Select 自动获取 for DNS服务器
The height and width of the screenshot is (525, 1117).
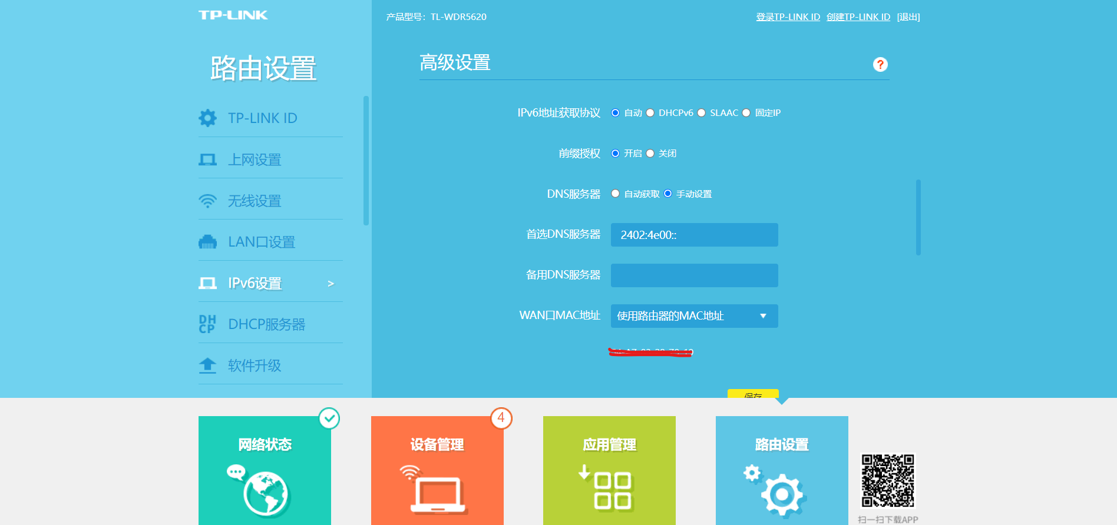(x=615, y=193)
